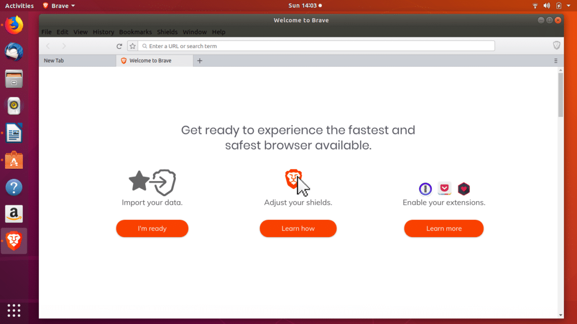Switch to the New Tab tab
Image resolution: width=577 pixels, height=324 pixels.
(76, 61)
